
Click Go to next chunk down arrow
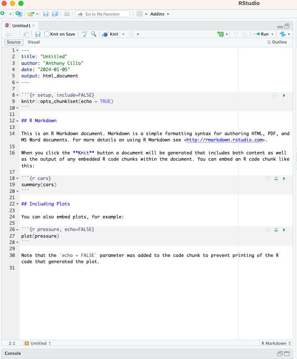[x=245, y=34]
